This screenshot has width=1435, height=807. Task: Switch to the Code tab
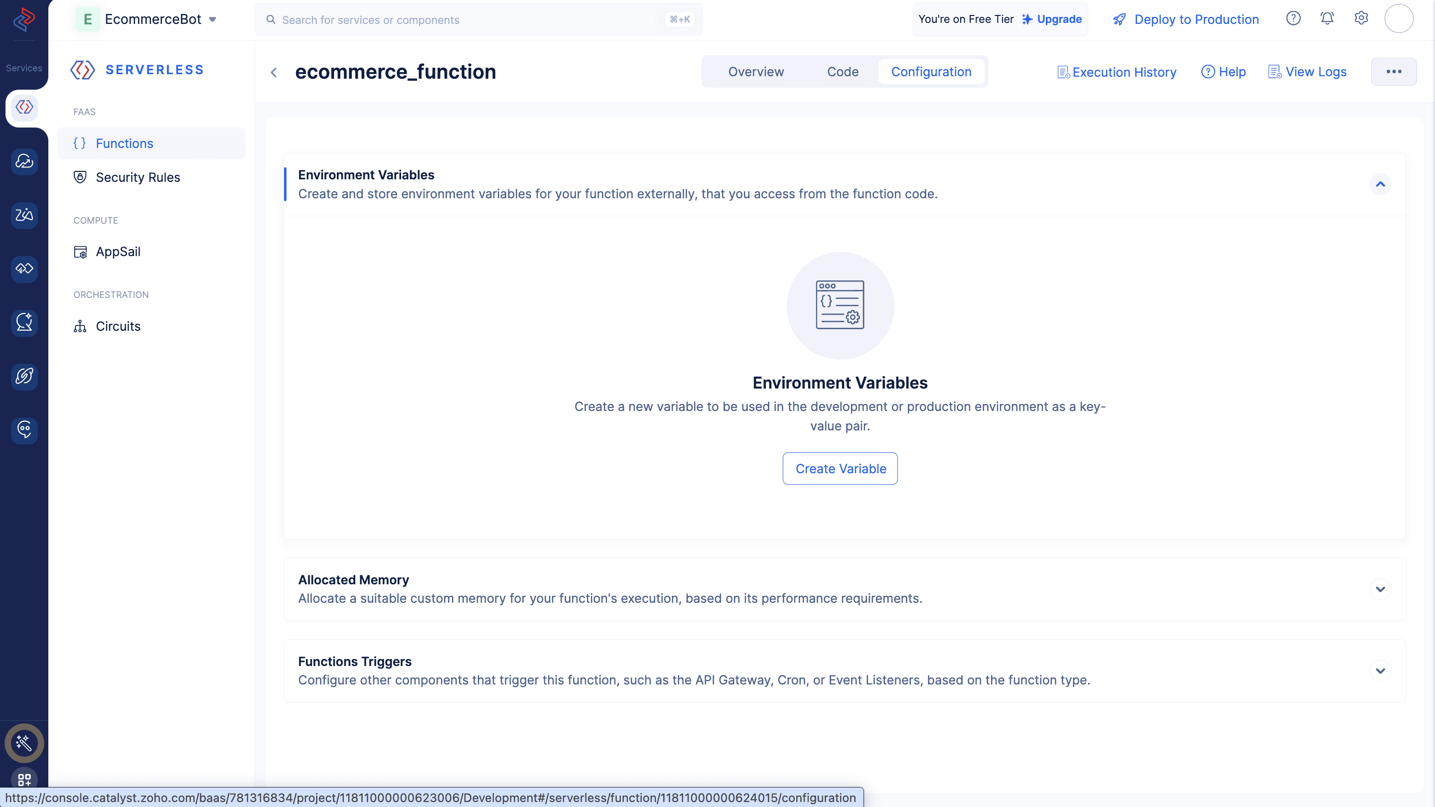click(843, 71)
